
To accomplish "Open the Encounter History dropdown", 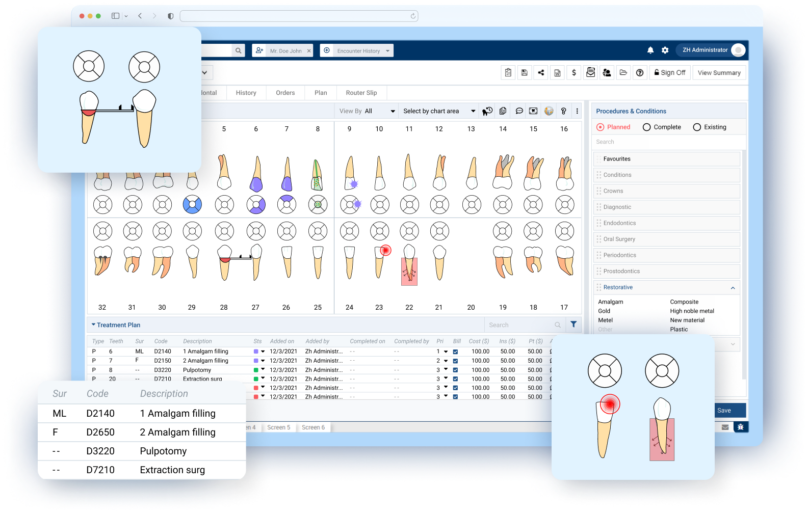I will click(x=364, y=51).
